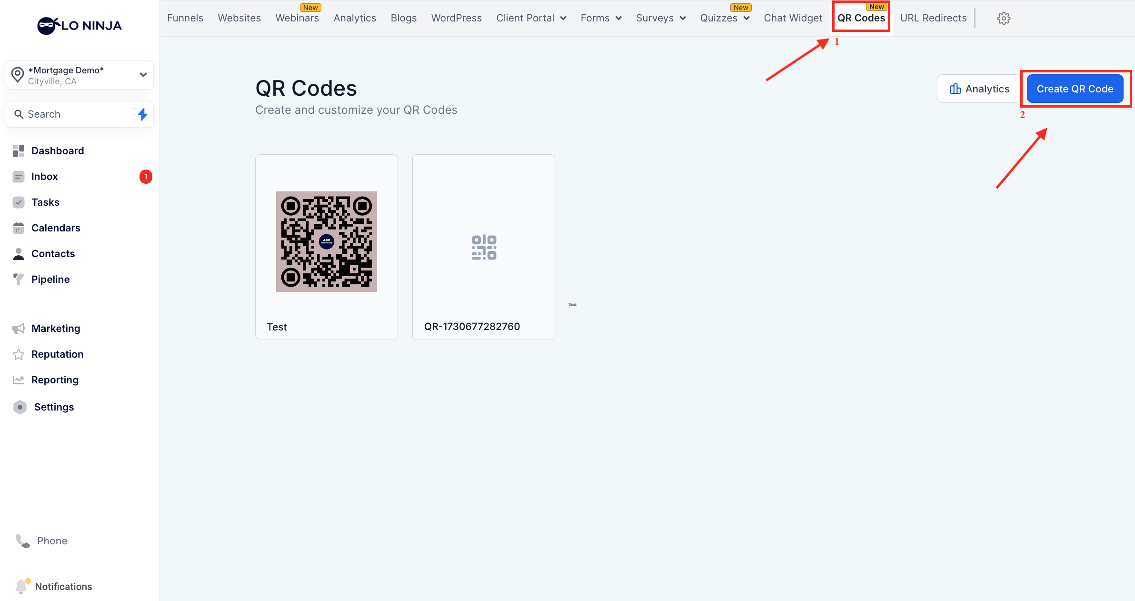Click the settings gear icon in top navigation
The image size is (1135, 601).
1004,19
